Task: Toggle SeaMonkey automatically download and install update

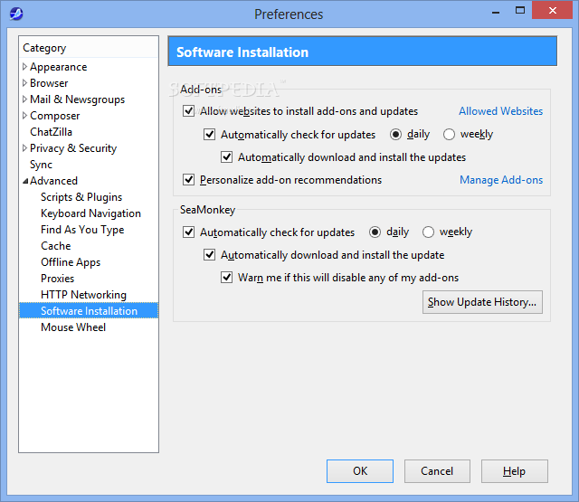Action: click(209, 255)
